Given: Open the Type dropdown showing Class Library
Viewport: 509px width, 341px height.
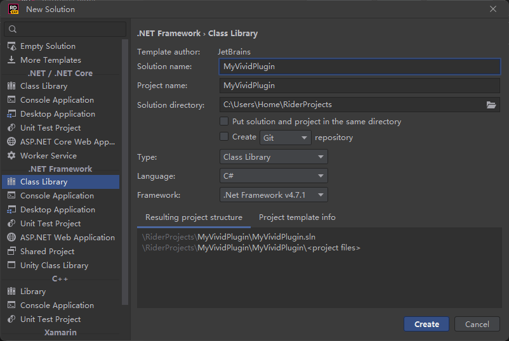Looking at the screenshot, I should point(274,157).
